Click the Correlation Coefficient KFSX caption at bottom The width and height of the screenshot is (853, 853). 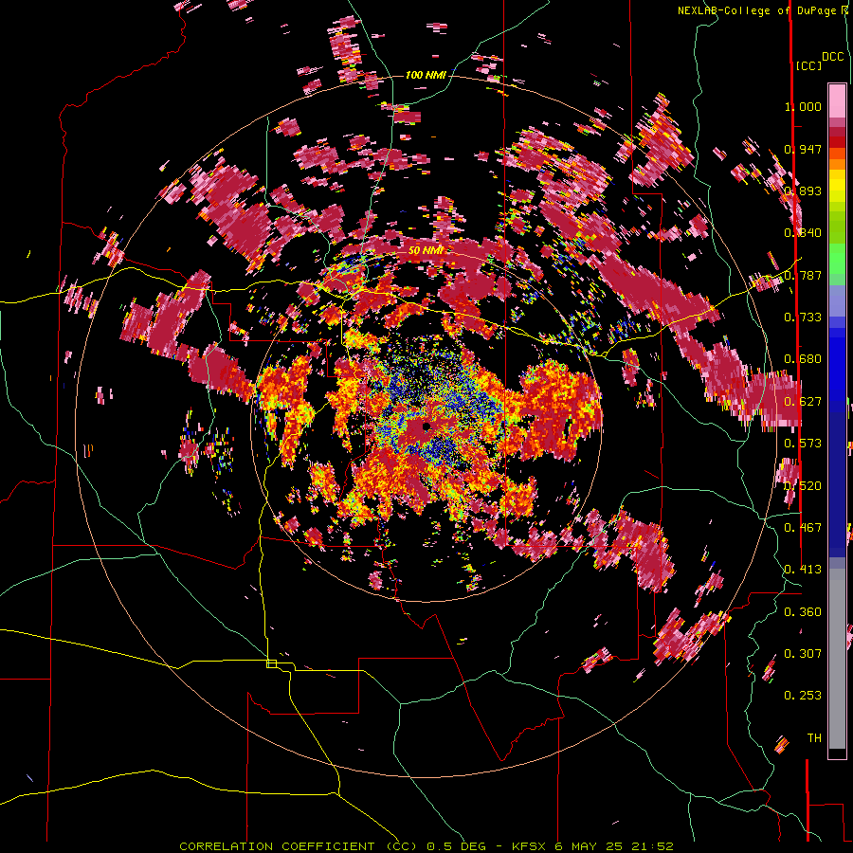426,846
